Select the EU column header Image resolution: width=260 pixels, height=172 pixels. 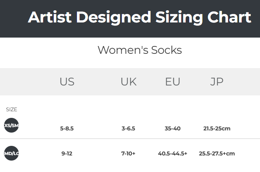173,82
